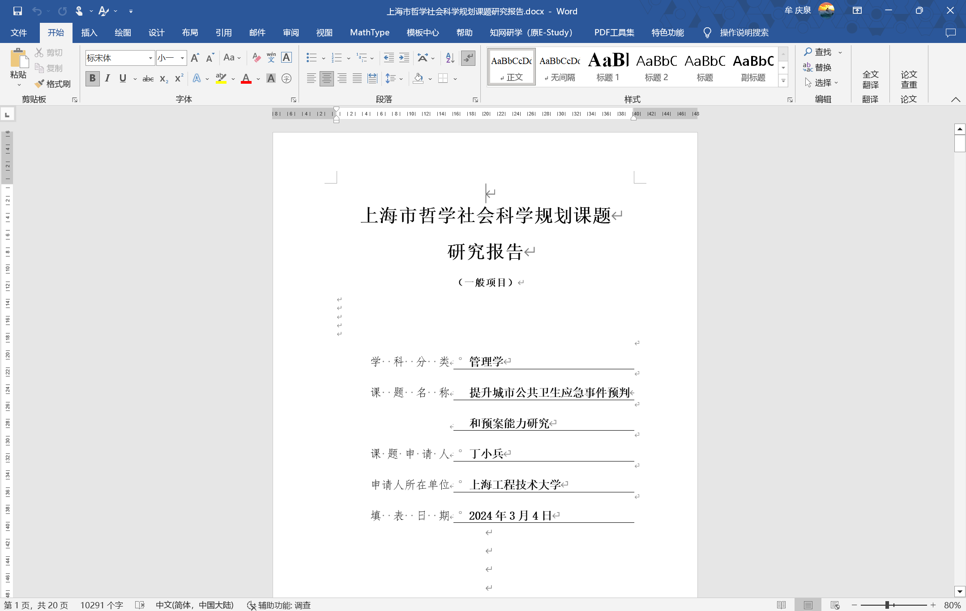Open the font dialog launcher
Viewport: 966px width, 611px height.
pos(294,100)
